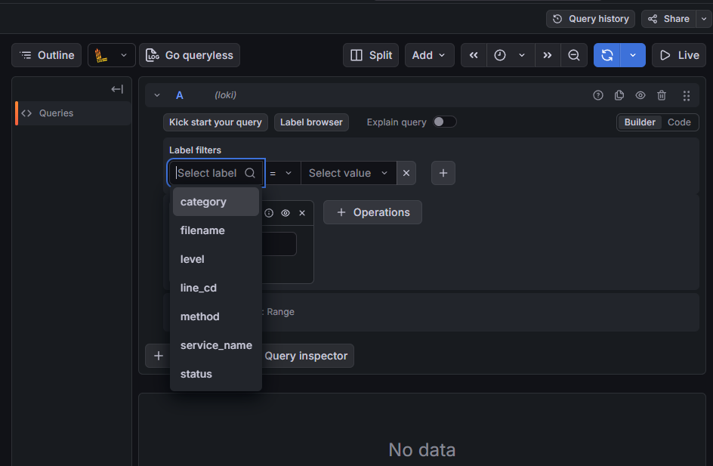
Task: Toggle the Explain query switch
Action: (444, 122)
